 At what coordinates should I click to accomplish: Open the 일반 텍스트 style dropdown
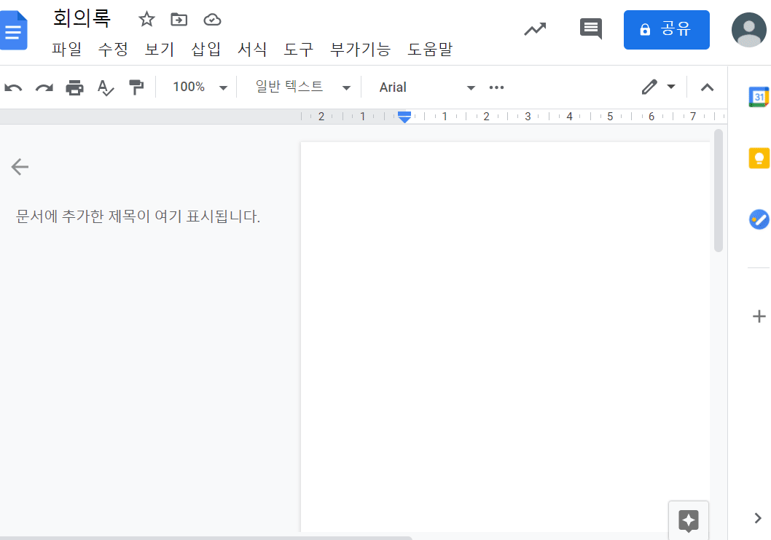(303, 87)
